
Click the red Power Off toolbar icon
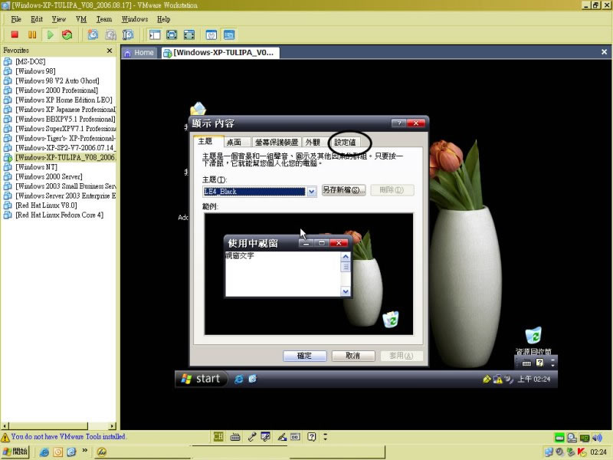point(15,34)
